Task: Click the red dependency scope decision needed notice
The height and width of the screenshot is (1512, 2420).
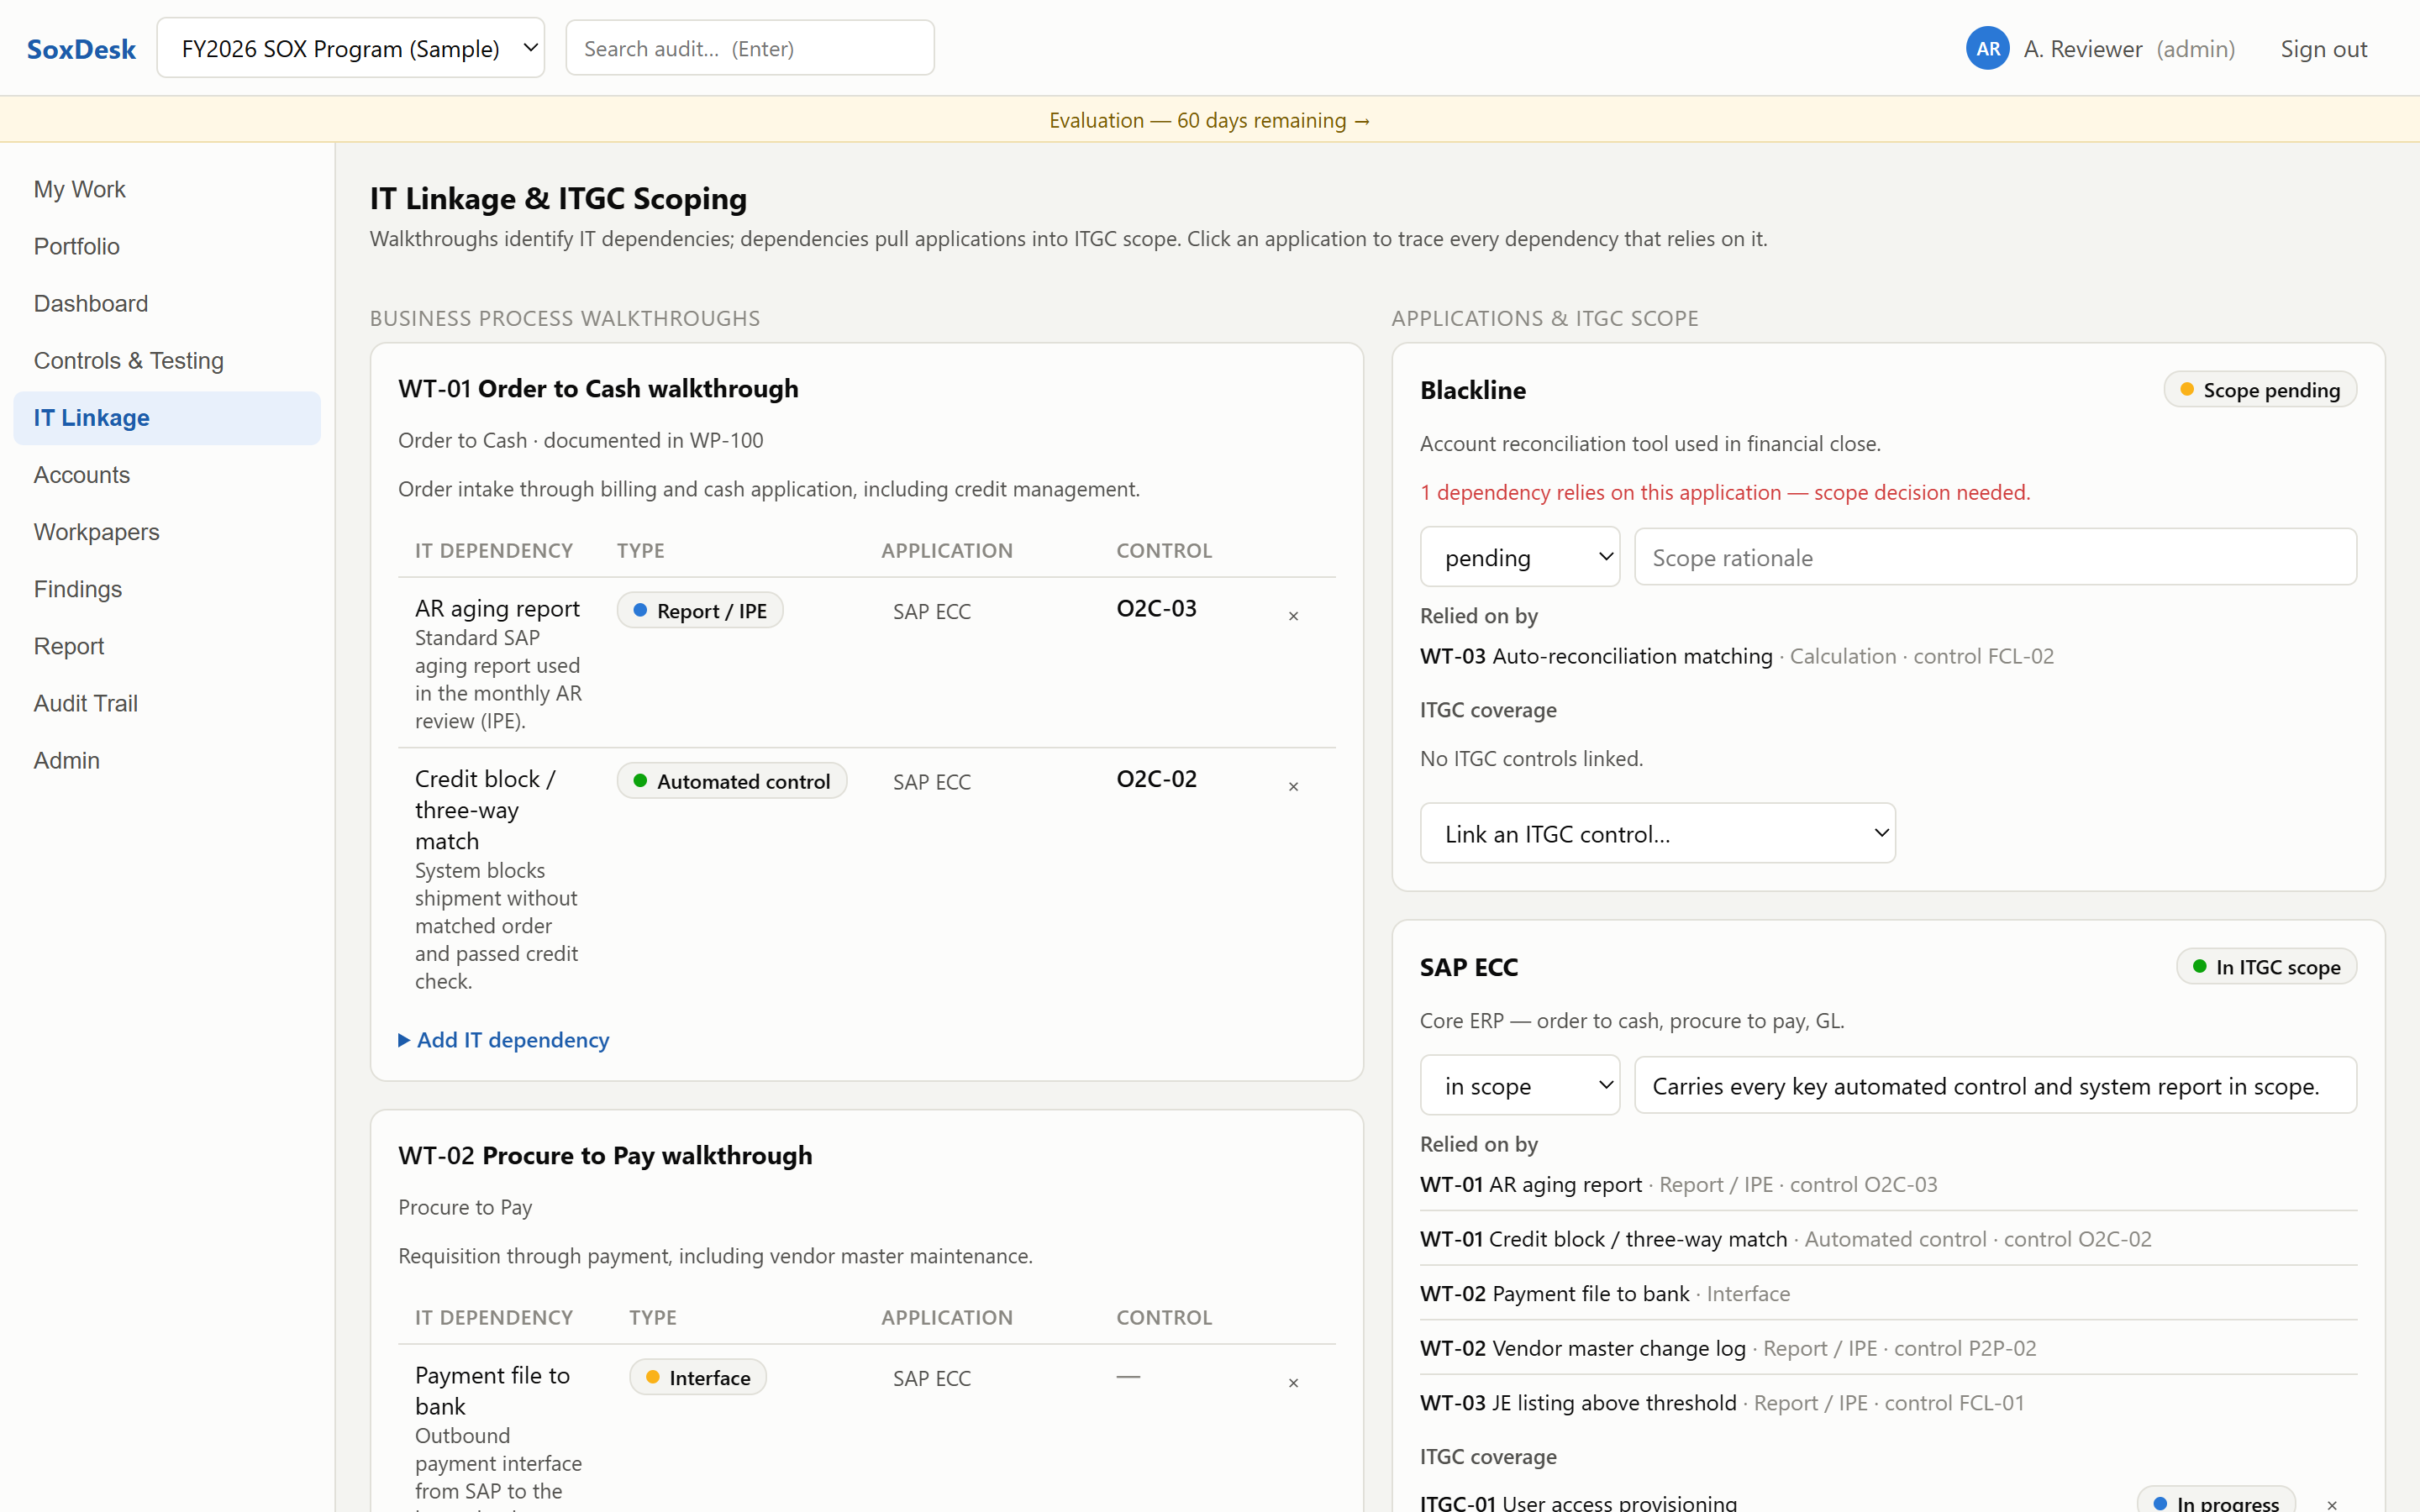Action: click(x=1725, y=492)
